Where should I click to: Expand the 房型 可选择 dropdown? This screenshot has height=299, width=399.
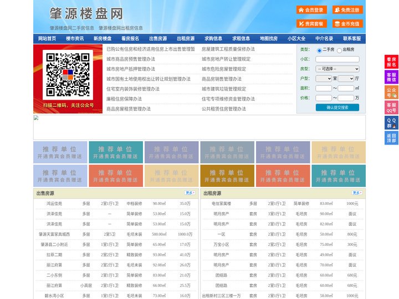(337, 69)
